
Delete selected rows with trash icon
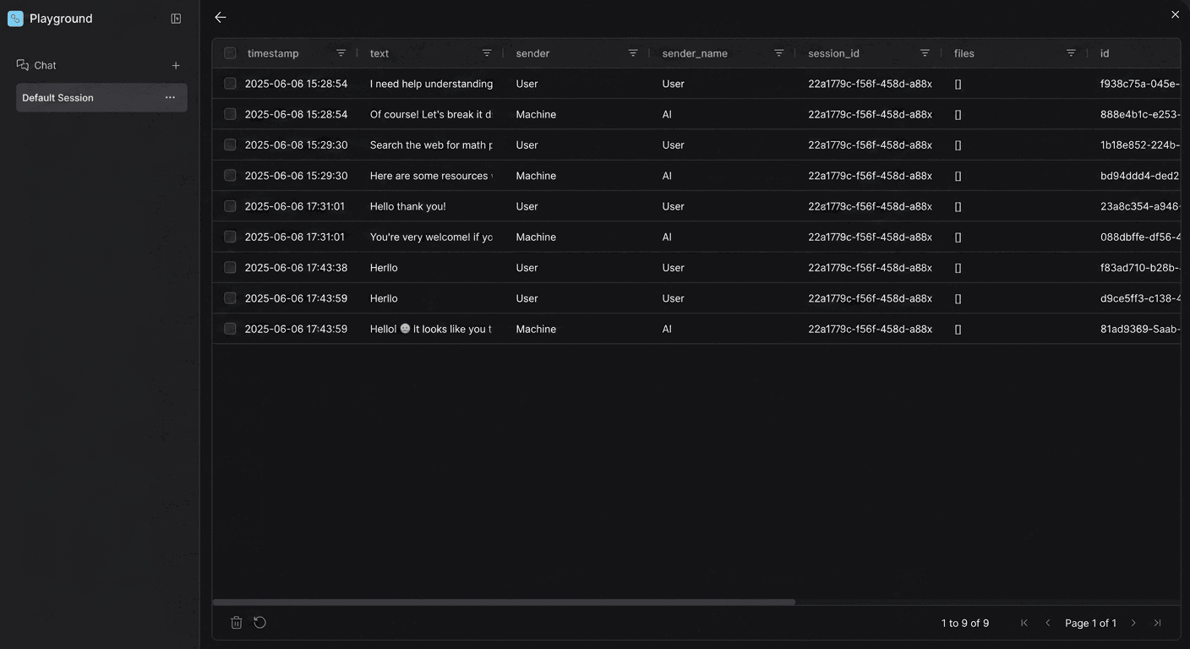point(237,623)
